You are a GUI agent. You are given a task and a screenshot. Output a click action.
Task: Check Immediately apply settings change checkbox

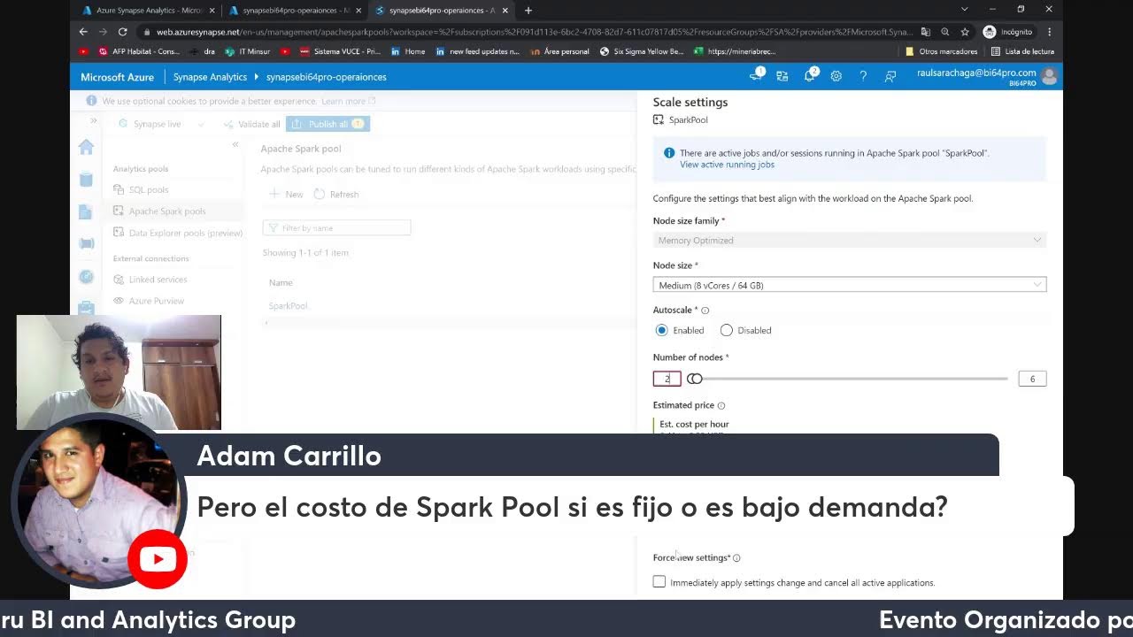pos(659,581)
